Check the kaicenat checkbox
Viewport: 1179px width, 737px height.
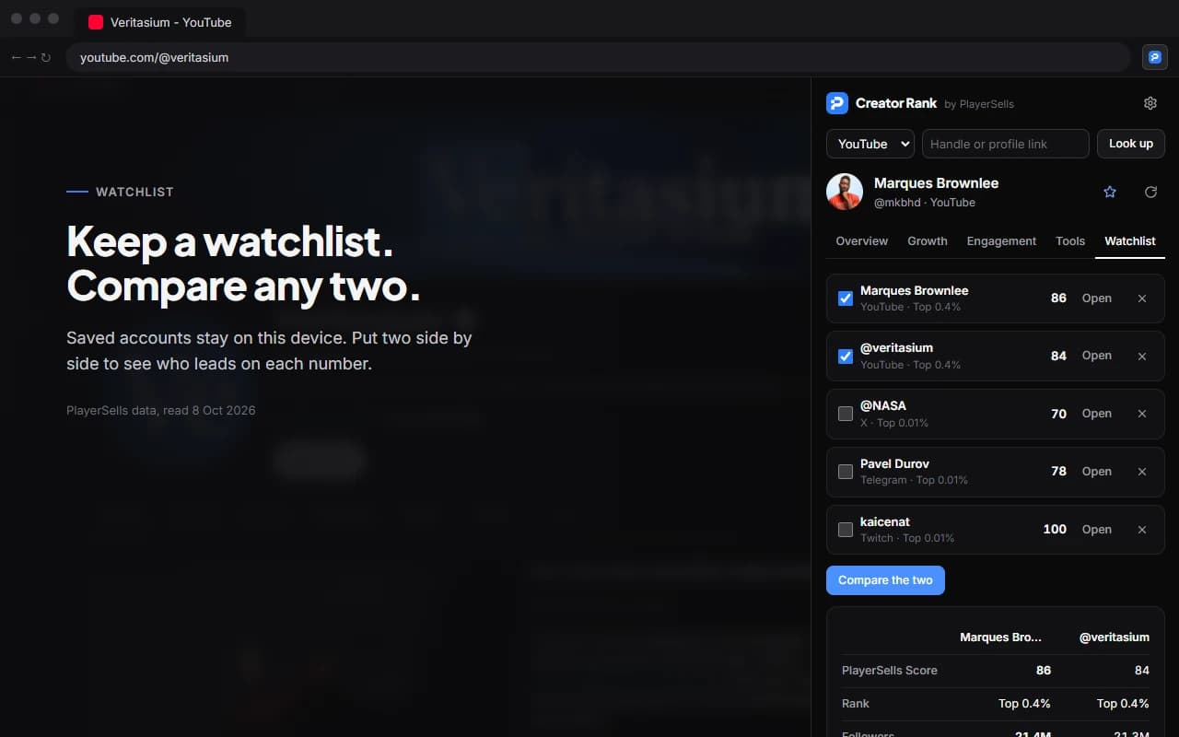point(846,530)
